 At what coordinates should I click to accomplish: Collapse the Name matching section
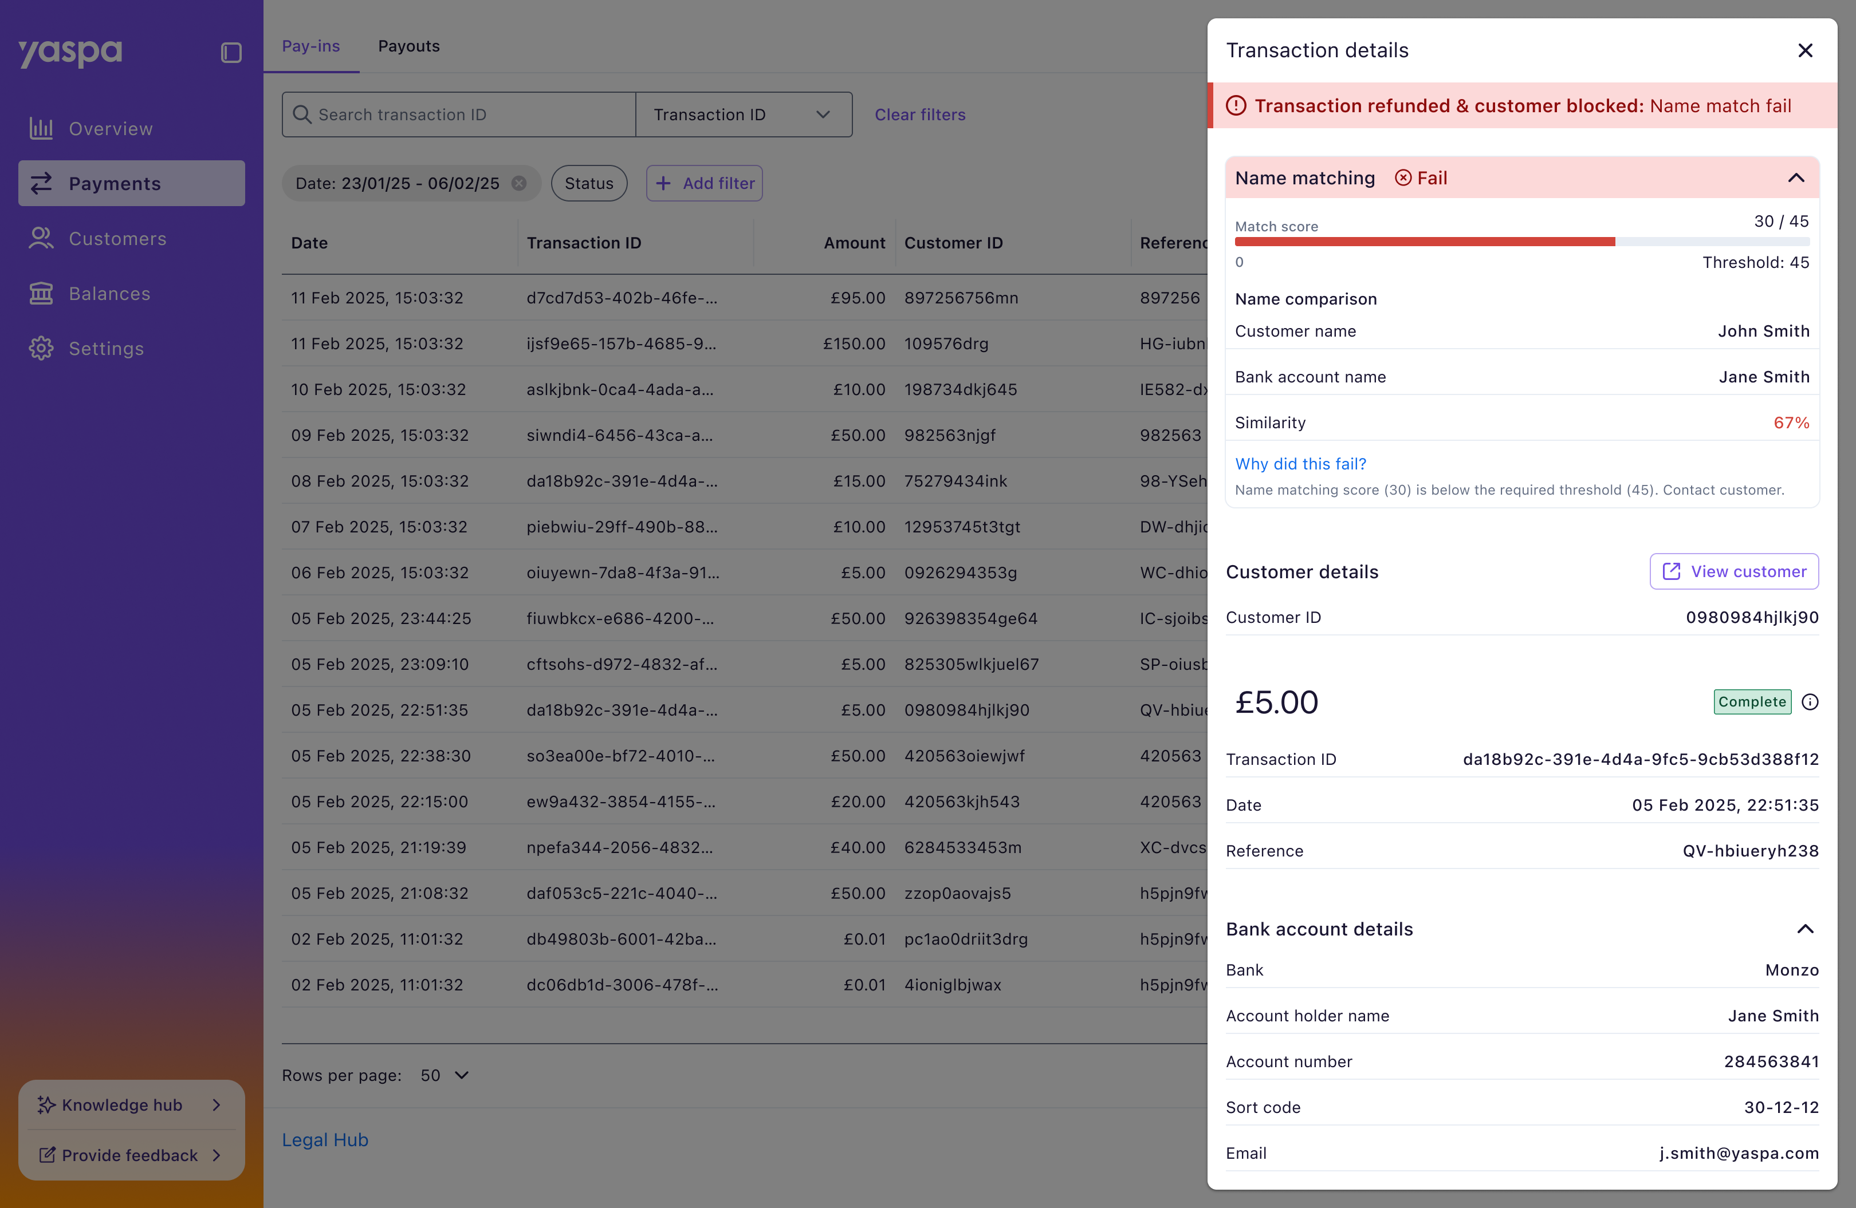(x=1795, y=177)
